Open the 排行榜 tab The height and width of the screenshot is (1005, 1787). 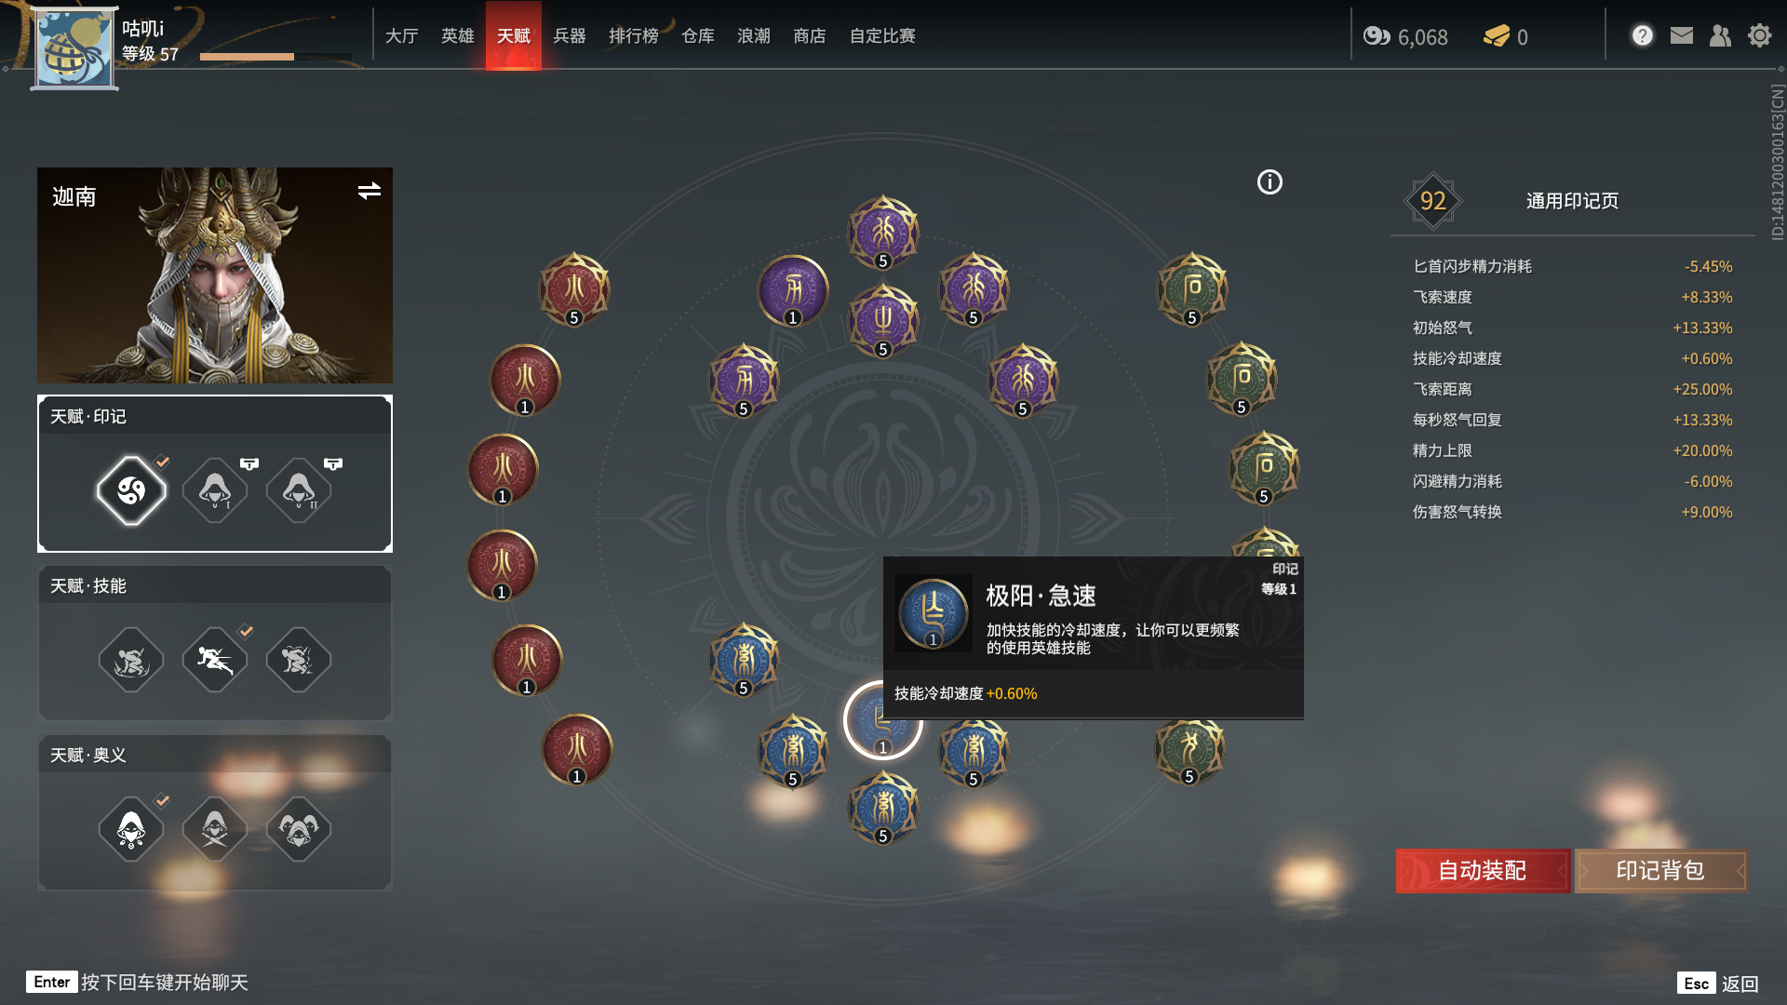click(634, 35)
